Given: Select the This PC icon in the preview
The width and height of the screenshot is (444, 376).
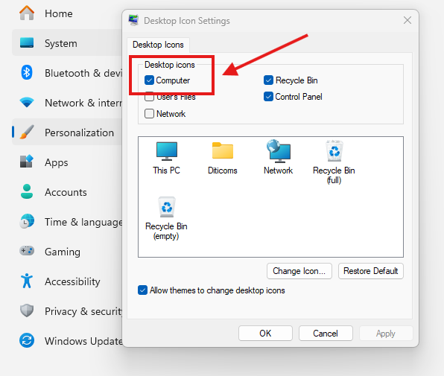Looking at the screenshot, I should coord(167,151).
